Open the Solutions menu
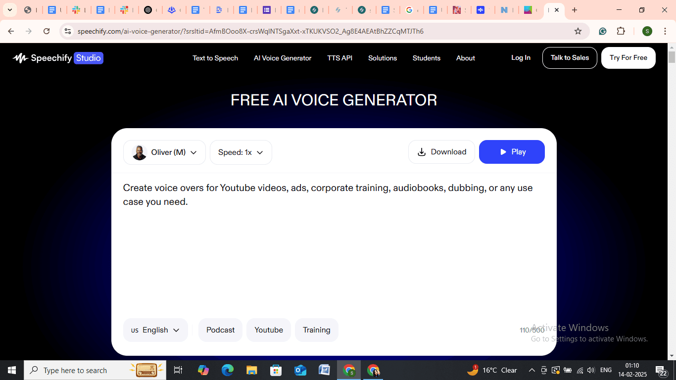 (383, 58)
